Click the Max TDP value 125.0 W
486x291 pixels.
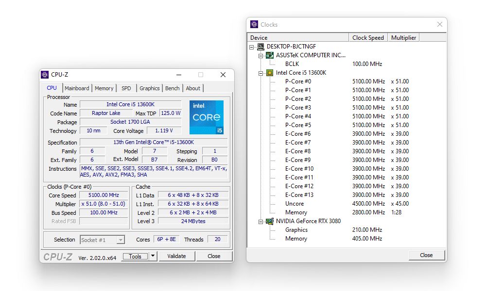(171, 113)
